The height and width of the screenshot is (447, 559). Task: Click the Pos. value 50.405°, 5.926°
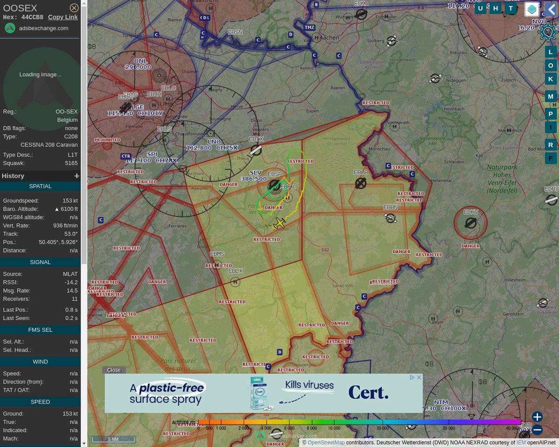tap(58, 242)
